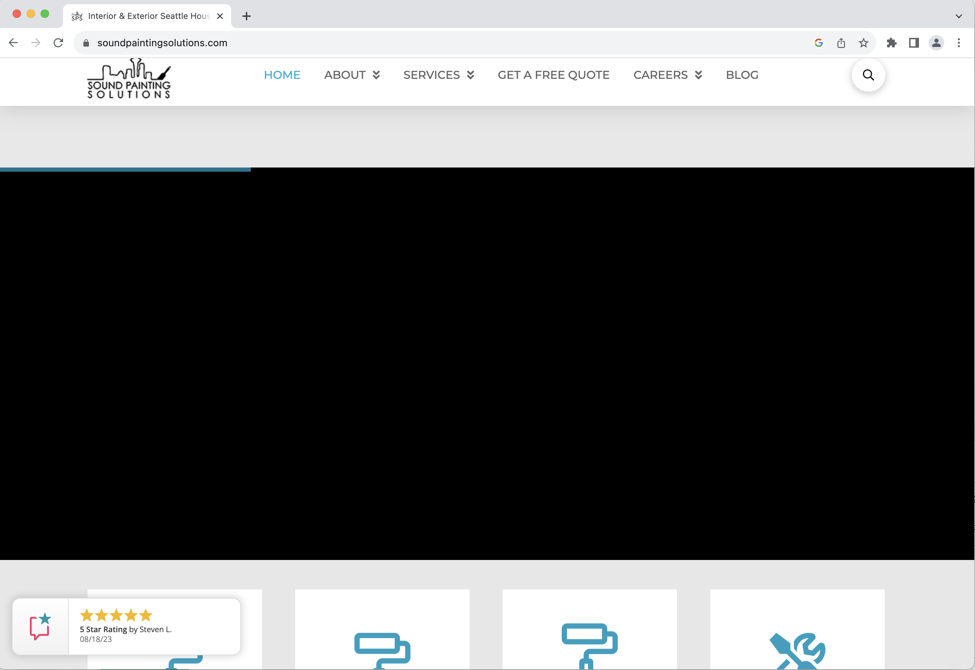Open the browser Extensions puzzle icon
This screenshot has width=975, height=670.
(892, 43)
